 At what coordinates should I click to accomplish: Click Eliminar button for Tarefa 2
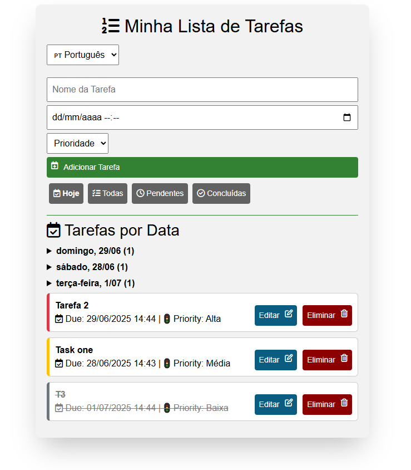tap(327, 315)
